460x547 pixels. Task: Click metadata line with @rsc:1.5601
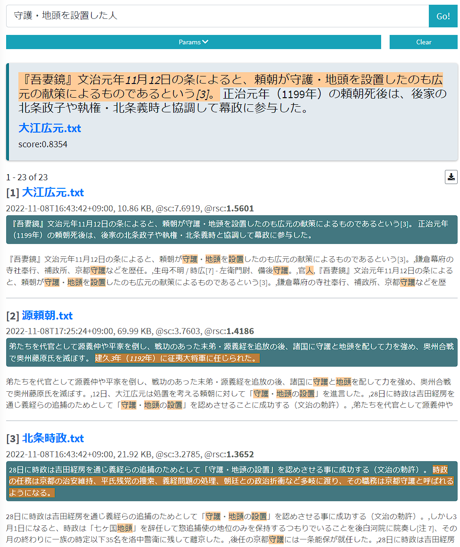point(130,209)
